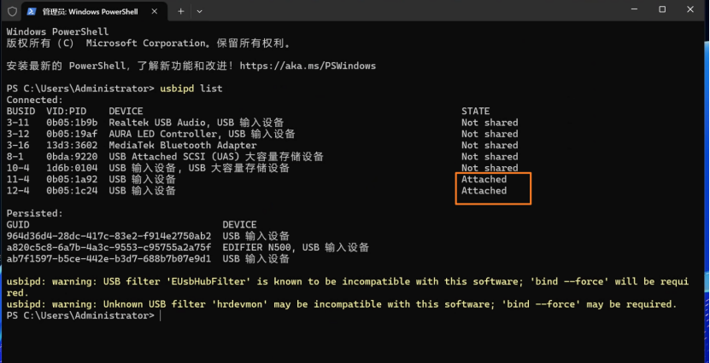Screen dimensions: 710x363
Task: Click the administrator shield icon
Action: point(12,11)
